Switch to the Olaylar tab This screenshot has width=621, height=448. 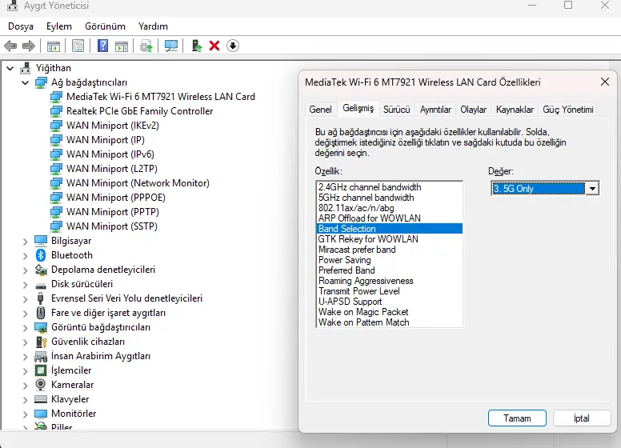(473, 110)
